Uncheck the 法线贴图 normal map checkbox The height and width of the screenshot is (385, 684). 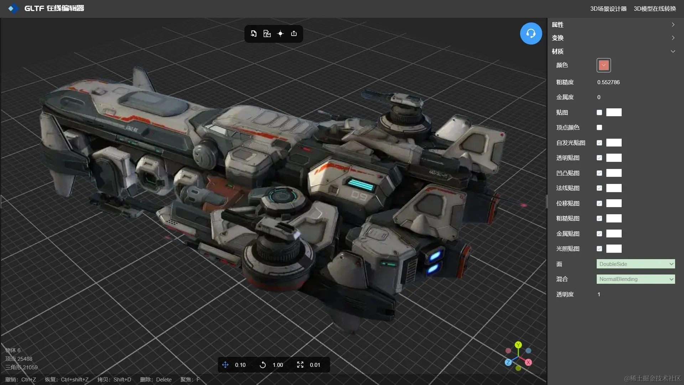point(599,188)
